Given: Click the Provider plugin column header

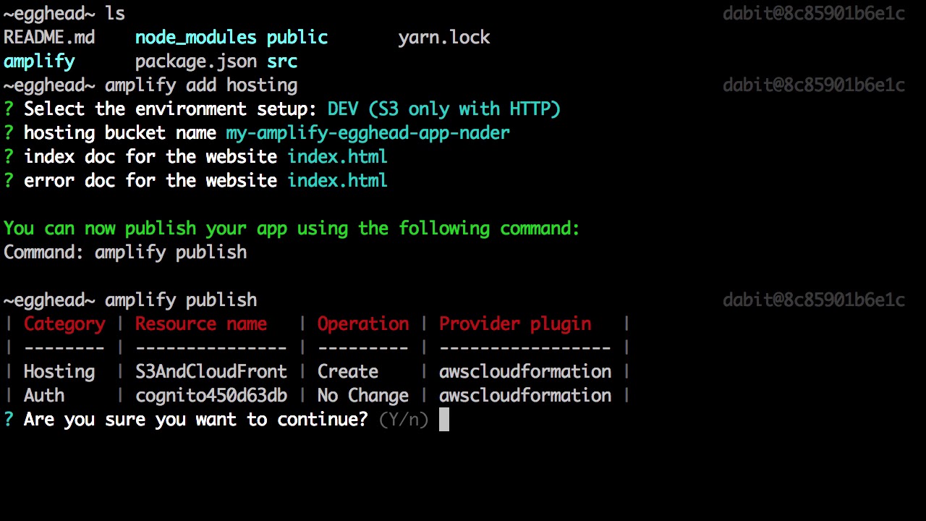Looking at the screenshot, I should click(x=514, y=324).
